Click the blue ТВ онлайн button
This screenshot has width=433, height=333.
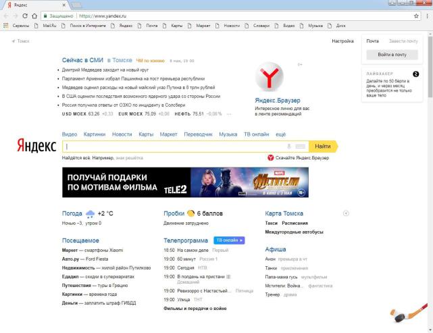229,240
